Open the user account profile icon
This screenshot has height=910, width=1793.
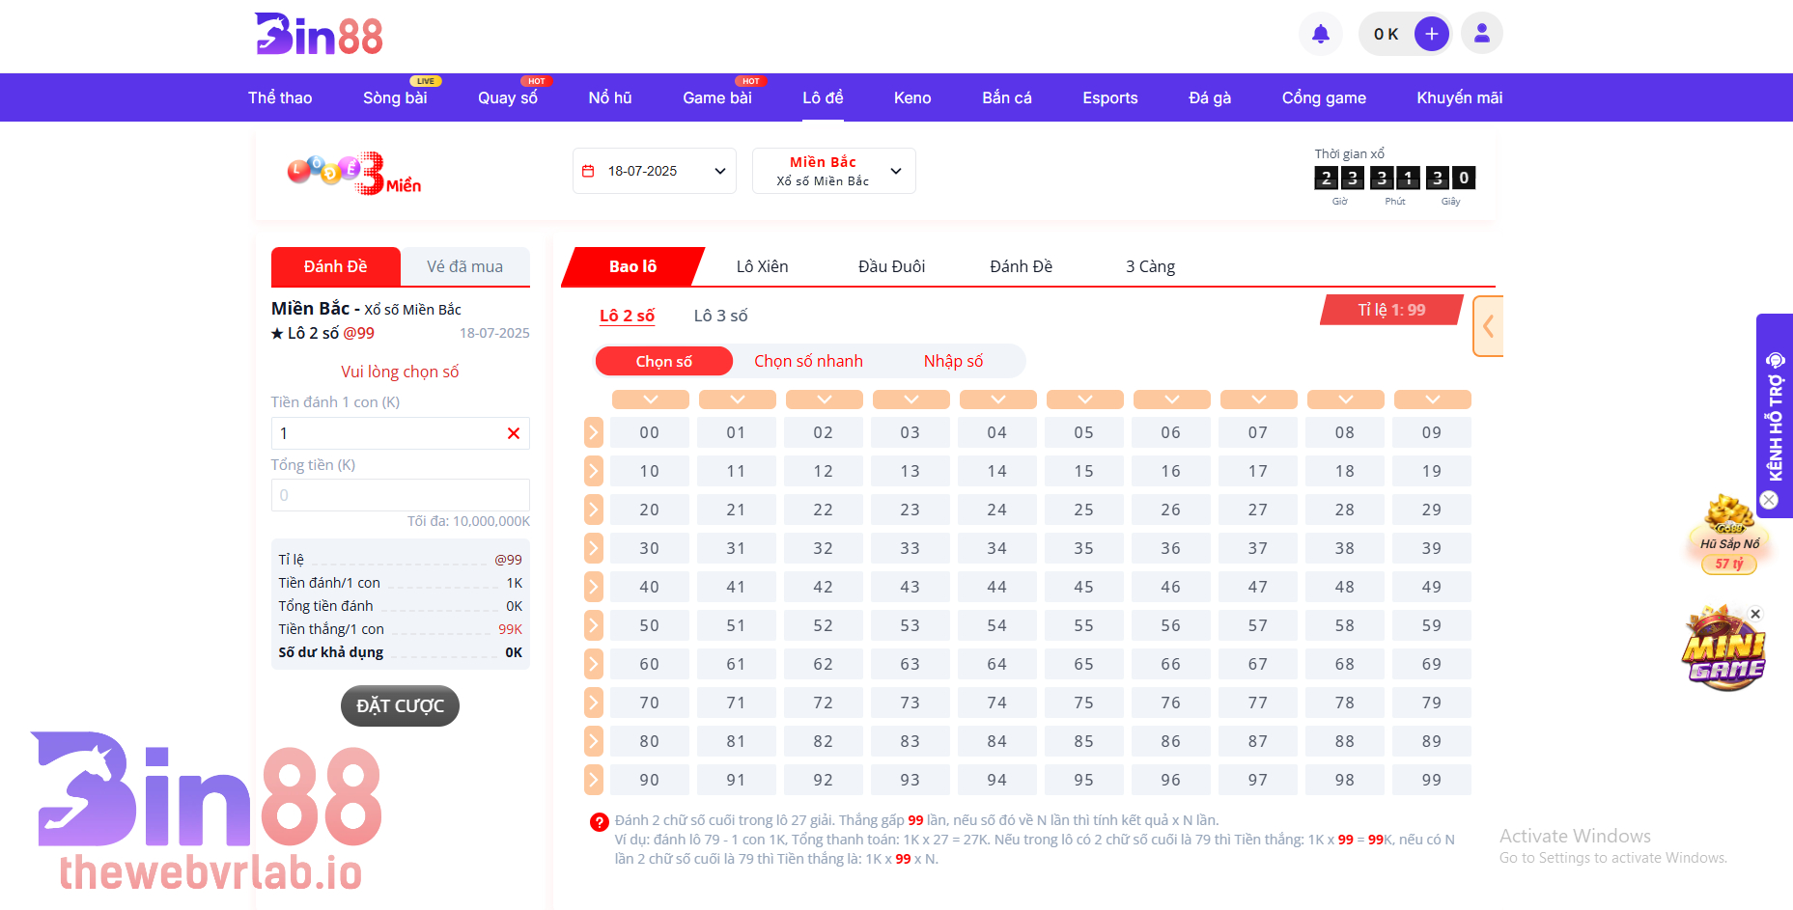pos(1481,34)
